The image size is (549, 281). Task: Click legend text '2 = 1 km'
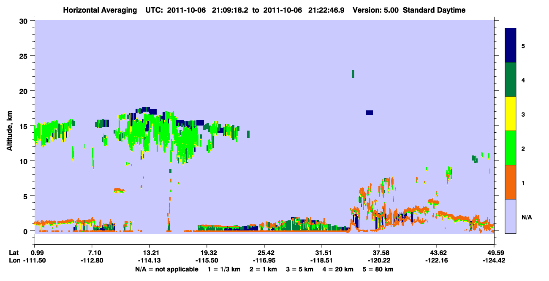[263, 269]
